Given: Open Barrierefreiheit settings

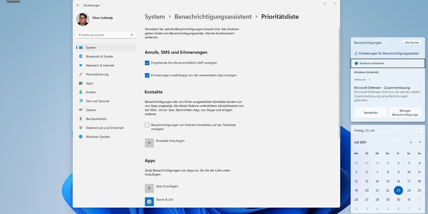Looking at the screenshot, I should [x=106, y=119].
